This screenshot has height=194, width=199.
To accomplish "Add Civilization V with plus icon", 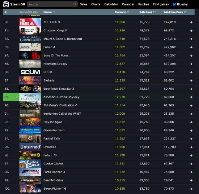I will pyautogui.click(x=191, y=106).
